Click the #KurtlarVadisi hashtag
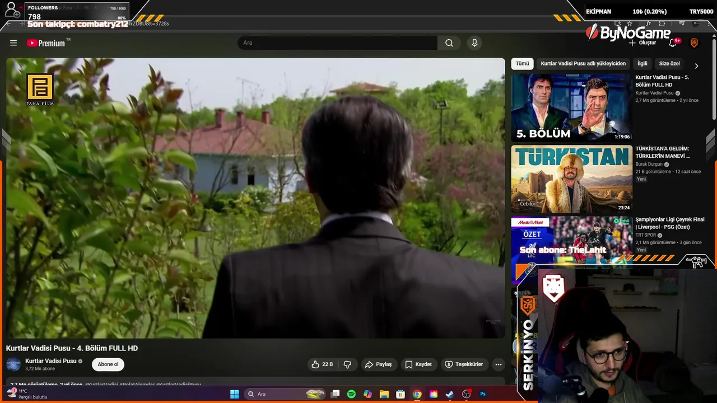Image resolution: width=717 pixels, height=403 pixels. pos(101,385)
